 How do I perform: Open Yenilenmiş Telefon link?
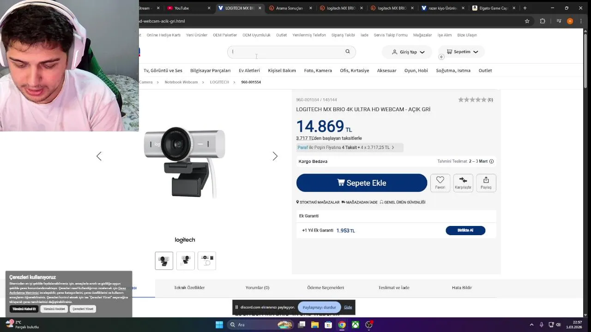pos(309,35)
